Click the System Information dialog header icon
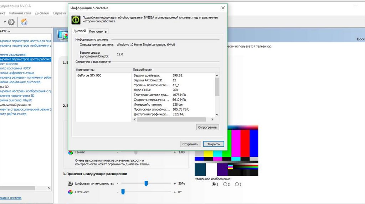365x204 pixels. (76, 20)
